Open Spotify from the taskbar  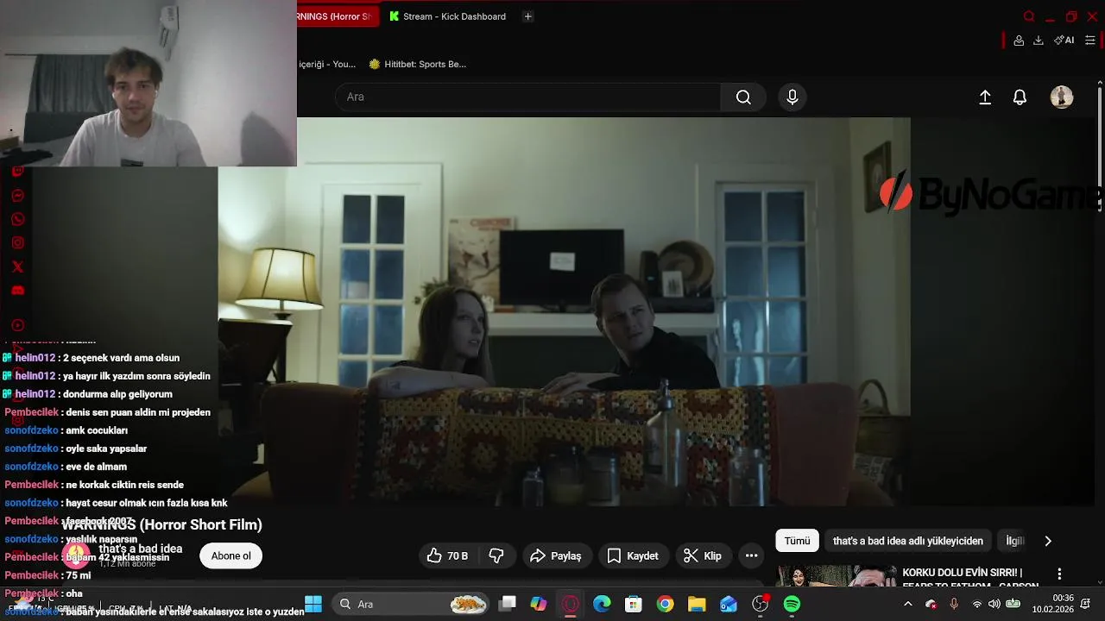click(792, 604)
